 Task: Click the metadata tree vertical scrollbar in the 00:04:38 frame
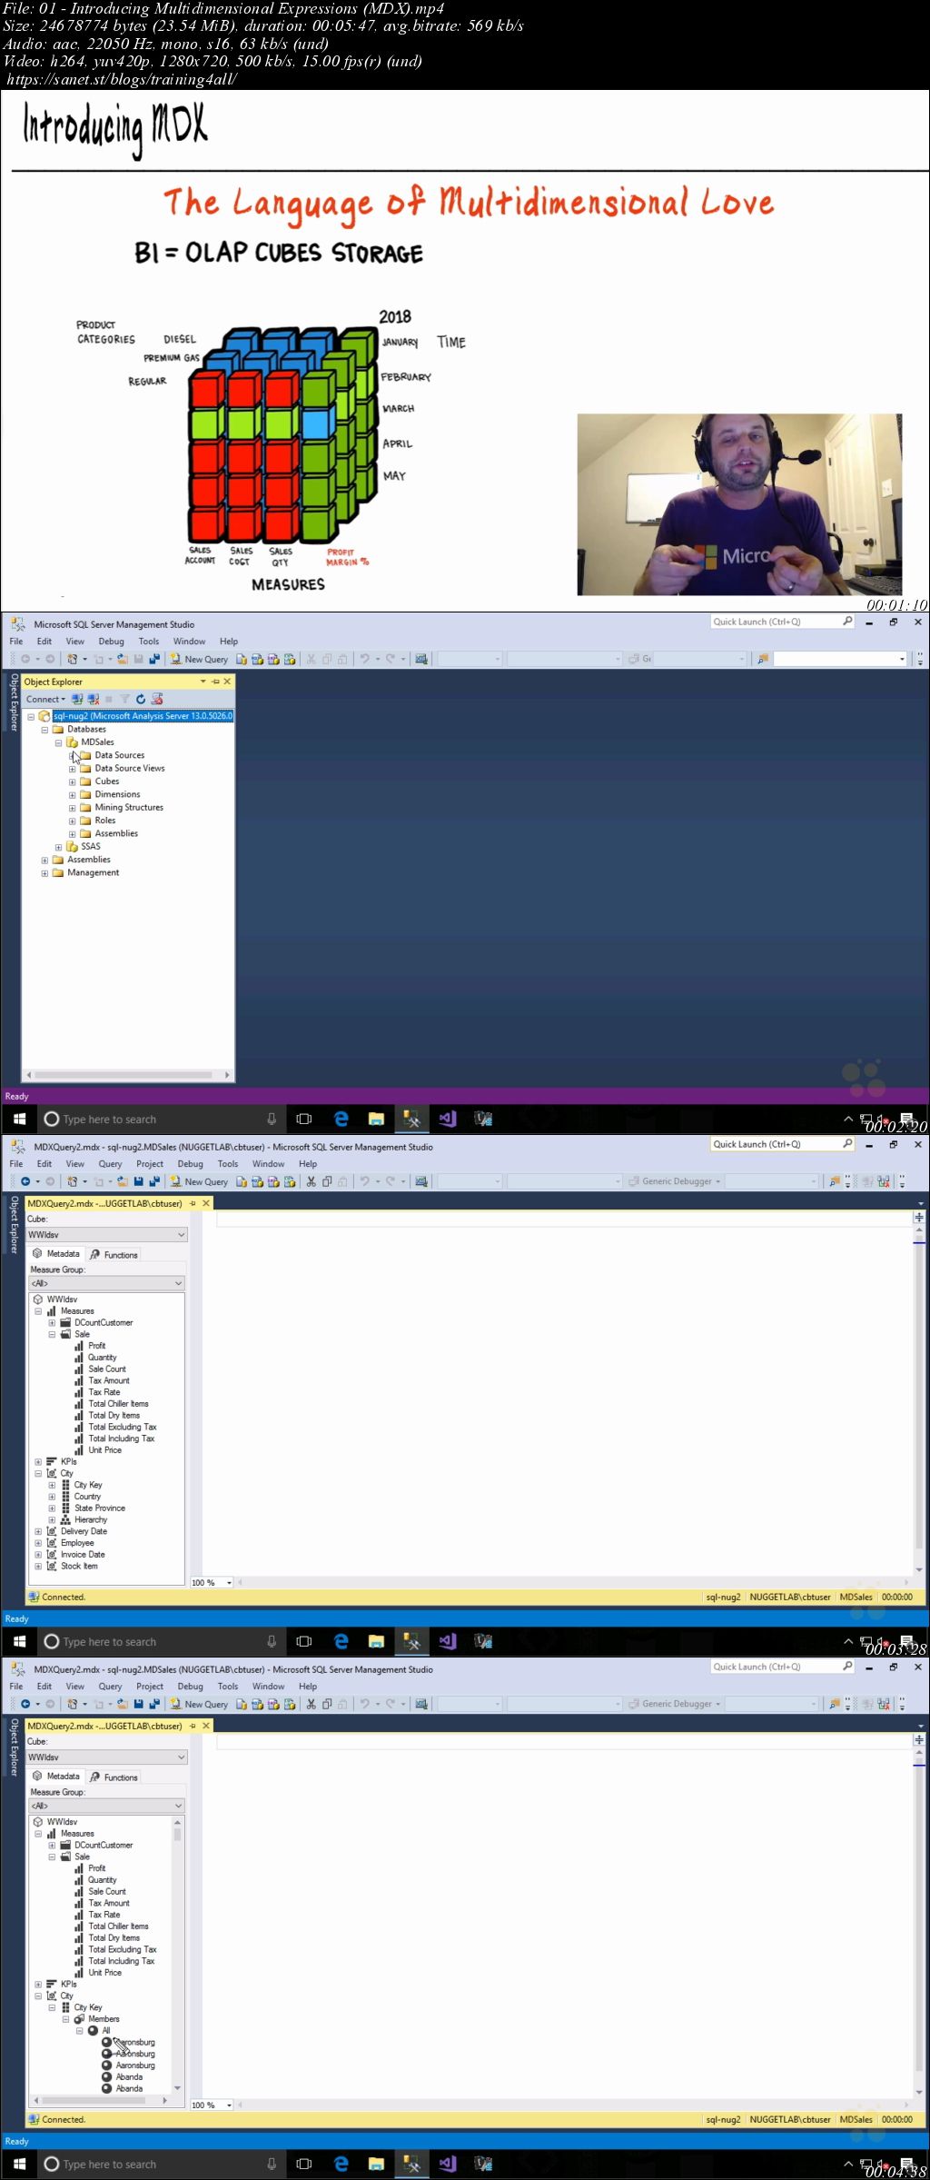[177, 1955]
